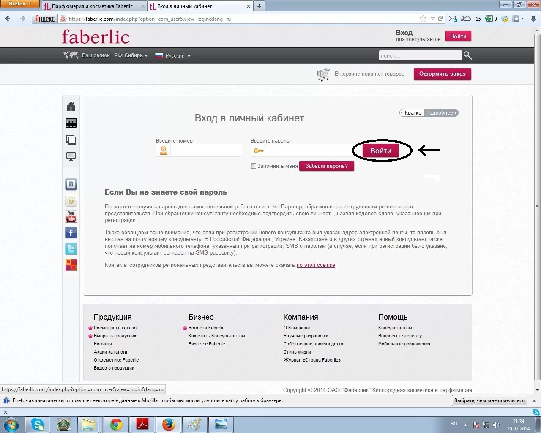Screen dimensions: 541x433
Task: Dismiss the Firefox data notification bar
Action: coord(534,400)
